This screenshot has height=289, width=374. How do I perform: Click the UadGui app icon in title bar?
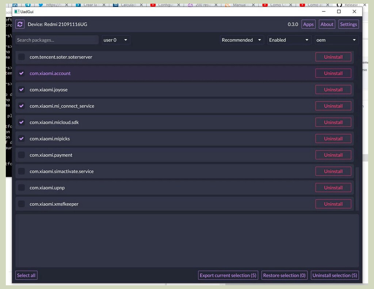coord(17,12)
